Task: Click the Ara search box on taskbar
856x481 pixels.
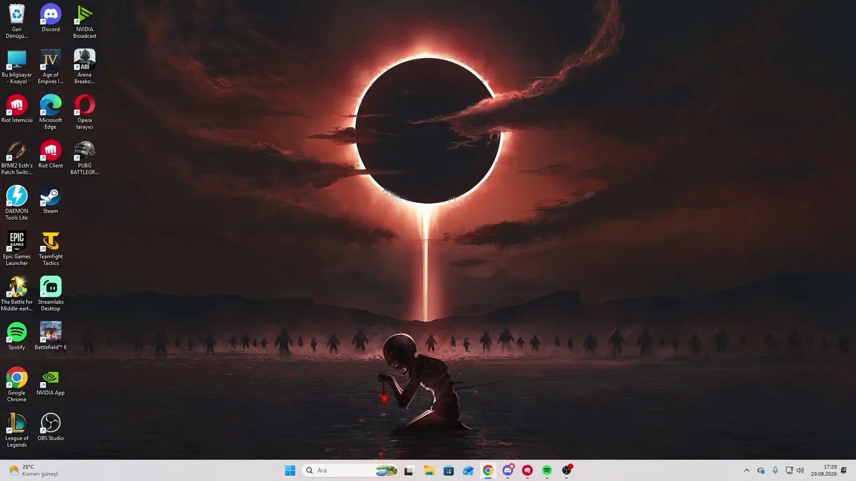Action: [x=351, y=470]
